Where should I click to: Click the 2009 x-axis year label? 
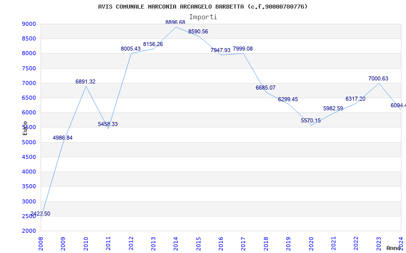[x=63, y=244]
